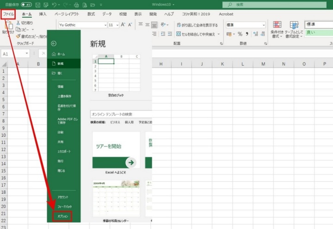The width and height of the screenshot is (333, 229).
Task: Open the 数値 group dialog launcher
Action: point(265,44)
